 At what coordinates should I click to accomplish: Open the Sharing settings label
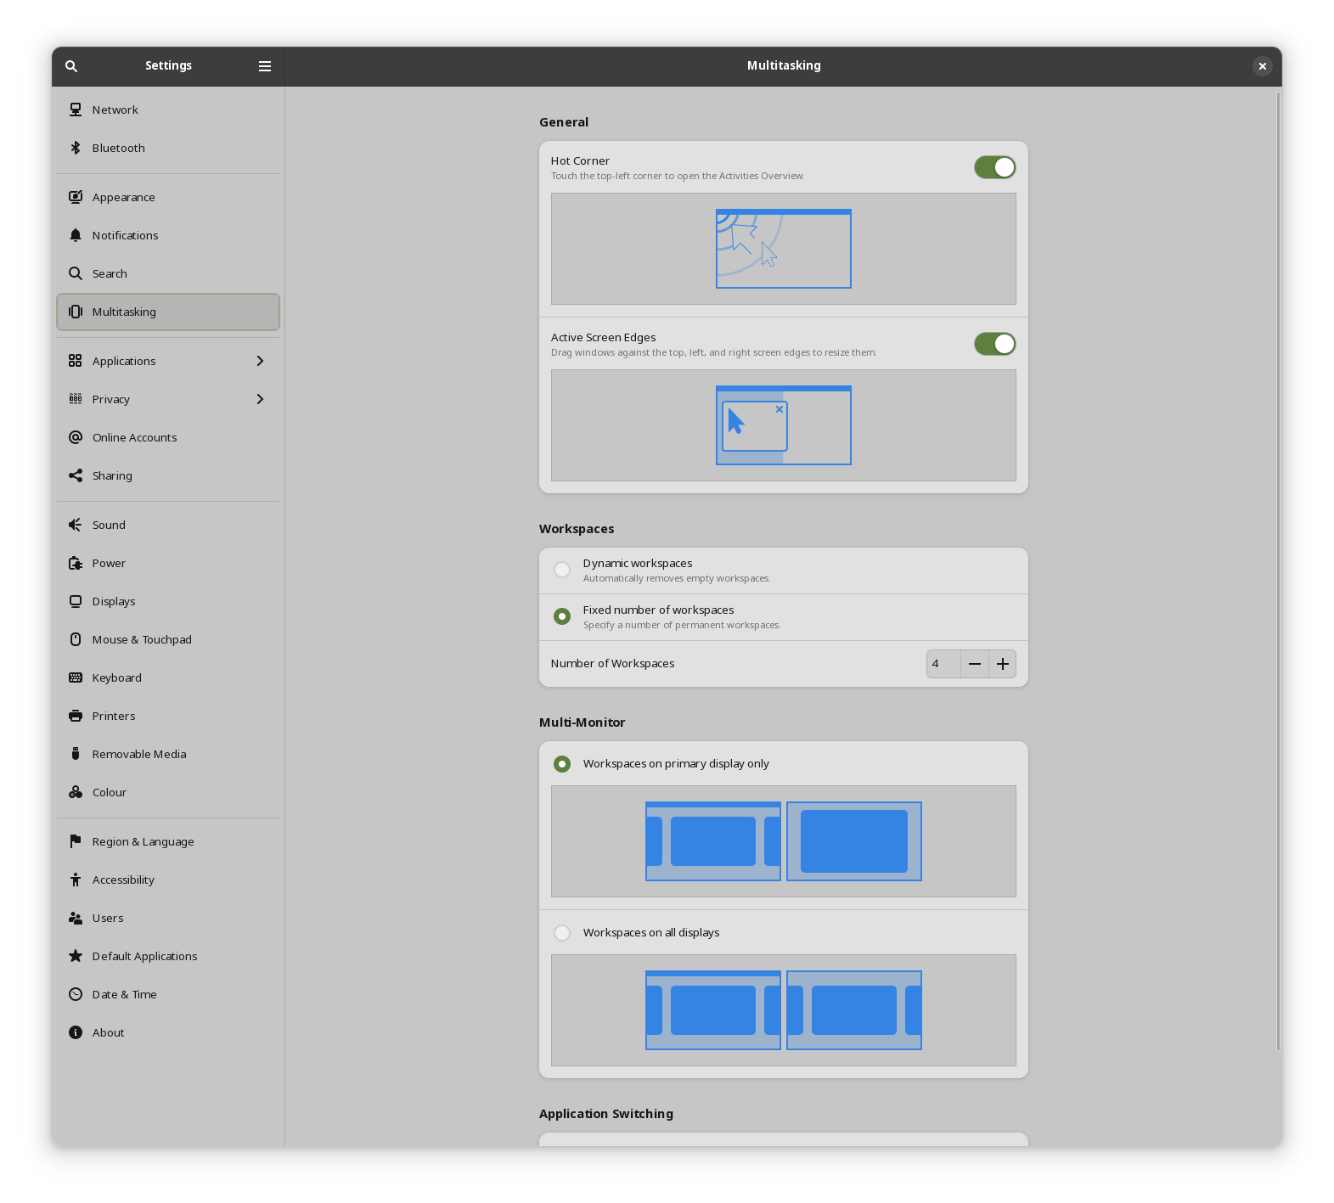[x=112, y=475]
